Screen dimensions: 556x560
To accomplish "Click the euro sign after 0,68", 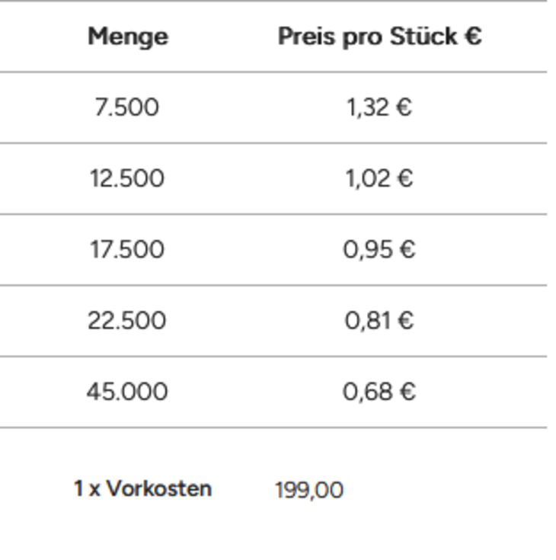I will point(407,392).
